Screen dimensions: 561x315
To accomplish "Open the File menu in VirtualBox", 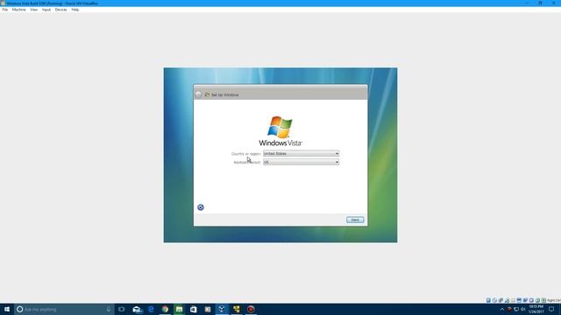I will coord(4,10).
